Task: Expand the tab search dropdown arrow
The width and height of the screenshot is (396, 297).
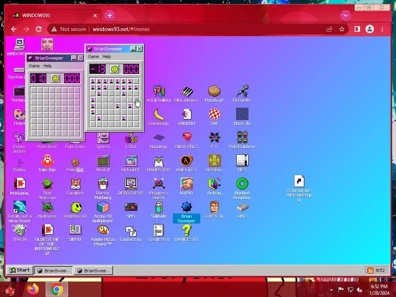Action: coord(345,15)
